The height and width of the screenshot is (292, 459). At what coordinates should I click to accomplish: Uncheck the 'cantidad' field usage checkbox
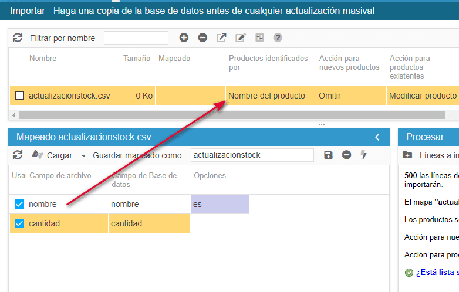(19, 223)
